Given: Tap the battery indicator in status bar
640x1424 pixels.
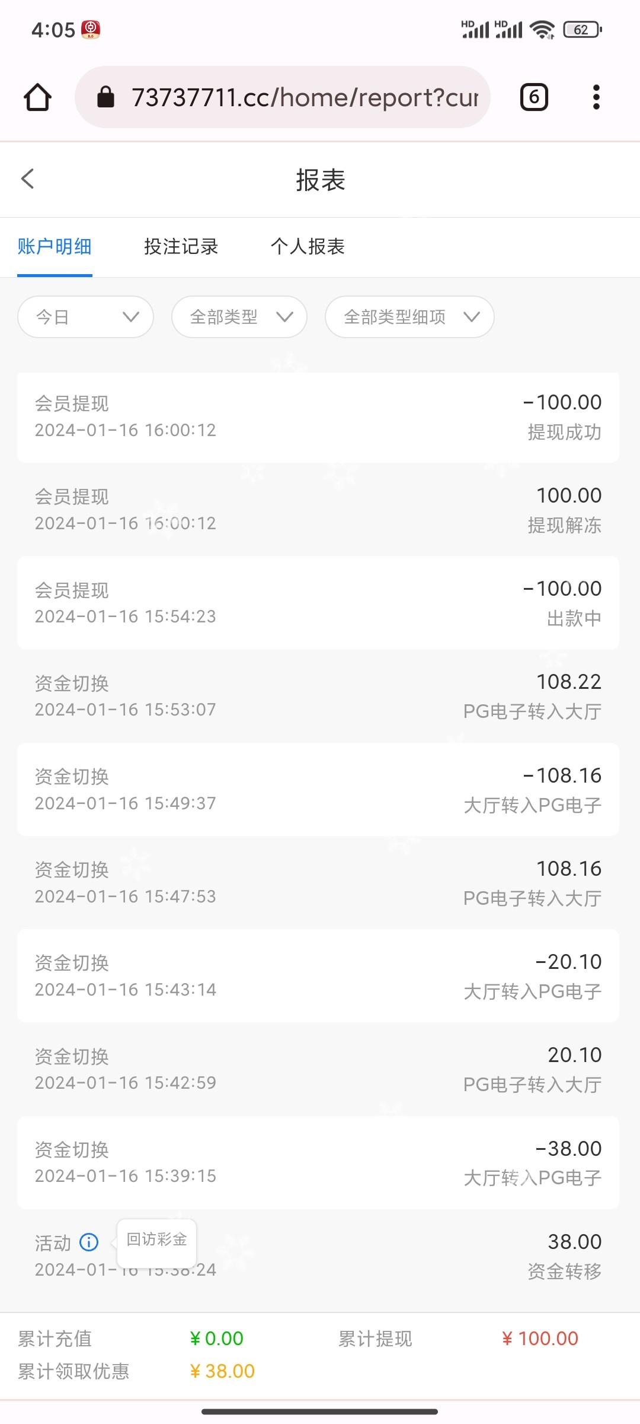Looking at the screenshot, I should [583, 29].
